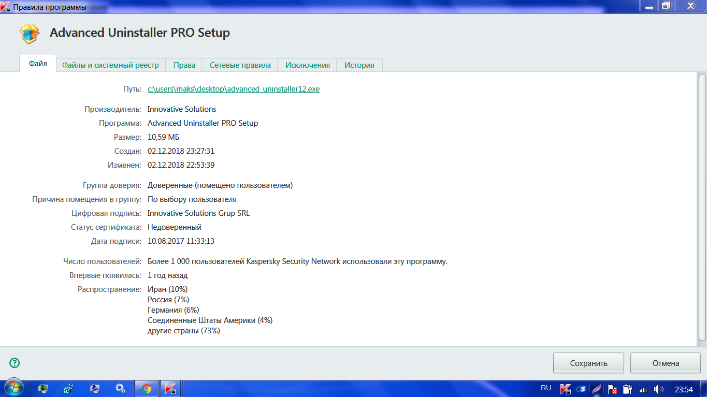Image resolution: width=707 pixels, height=397 pixels.
Task: Click the Kaspersky logo in the title bar
Action: (x=6, y=7)
